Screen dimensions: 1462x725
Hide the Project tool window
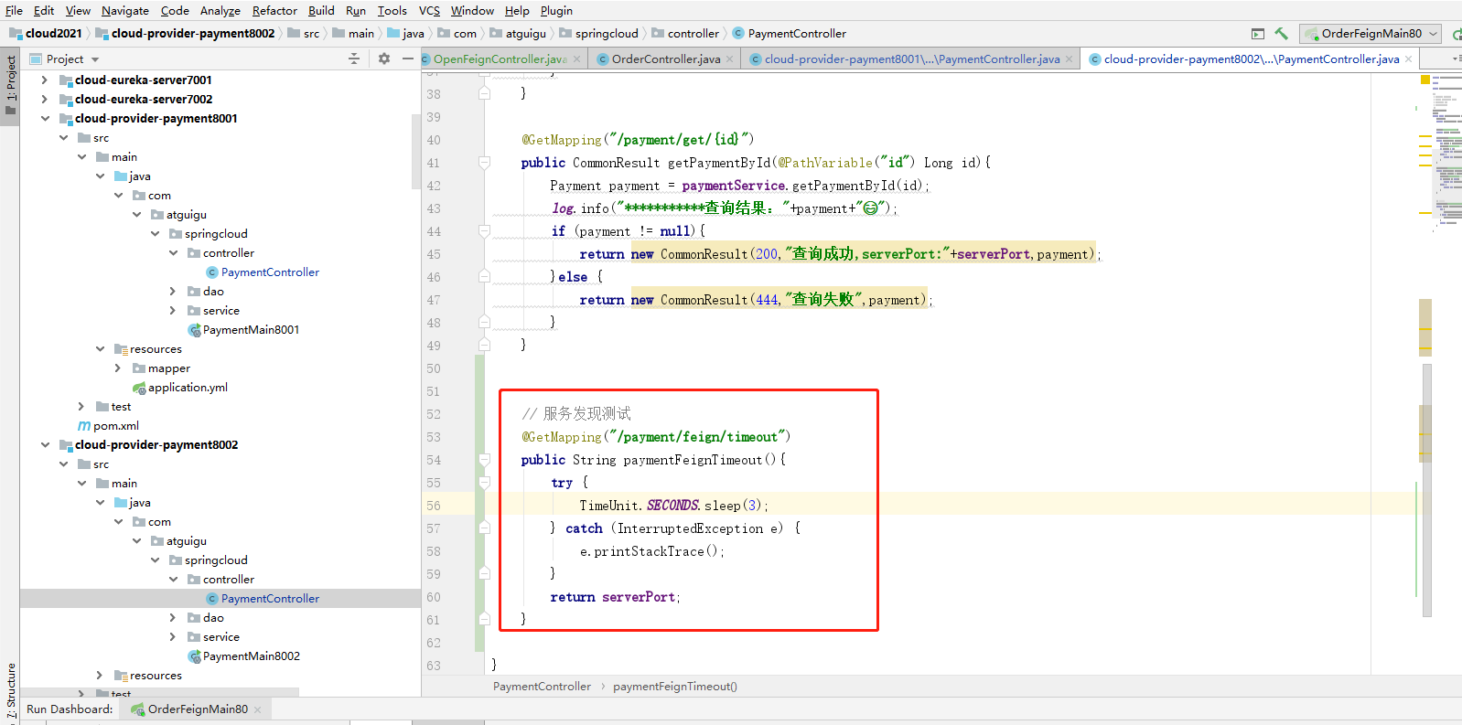[x=408, y=59]
